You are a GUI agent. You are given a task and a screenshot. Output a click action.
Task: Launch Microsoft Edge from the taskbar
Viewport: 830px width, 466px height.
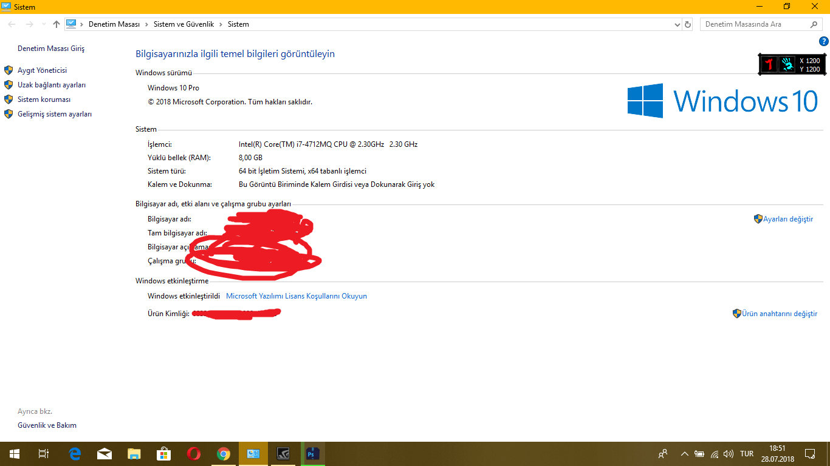(x=75, y=454)
